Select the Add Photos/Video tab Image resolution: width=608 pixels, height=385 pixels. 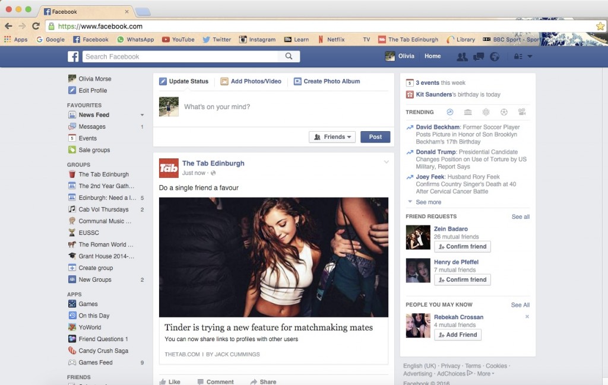251,81
